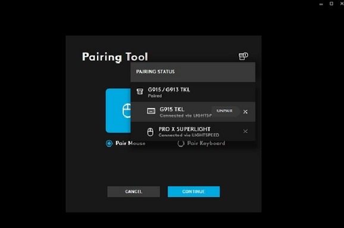Select the Pair Keyboard radio button
The width and height of the screenshot is (344, 228).
[x=181, y=143]
